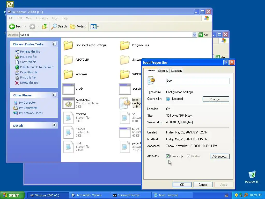Screen dimensions: 265x199
Task: Expand the Address bar dropdown
Action: click(x=194, y=35)
